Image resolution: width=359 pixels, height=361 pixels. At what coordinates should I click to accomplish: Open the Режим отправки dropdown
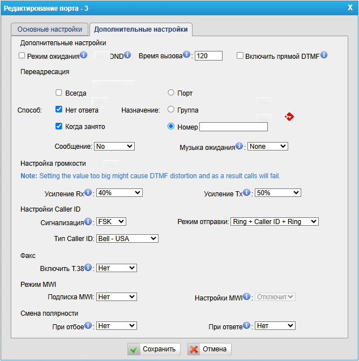point(275,221)
